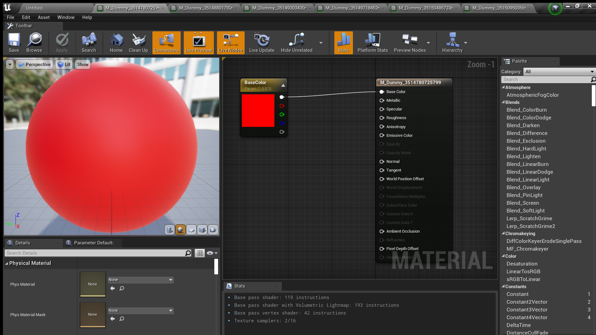The height and width of the screenshot is (335, 596).
Task: Open the Window menu
Action: click(66, 17)
